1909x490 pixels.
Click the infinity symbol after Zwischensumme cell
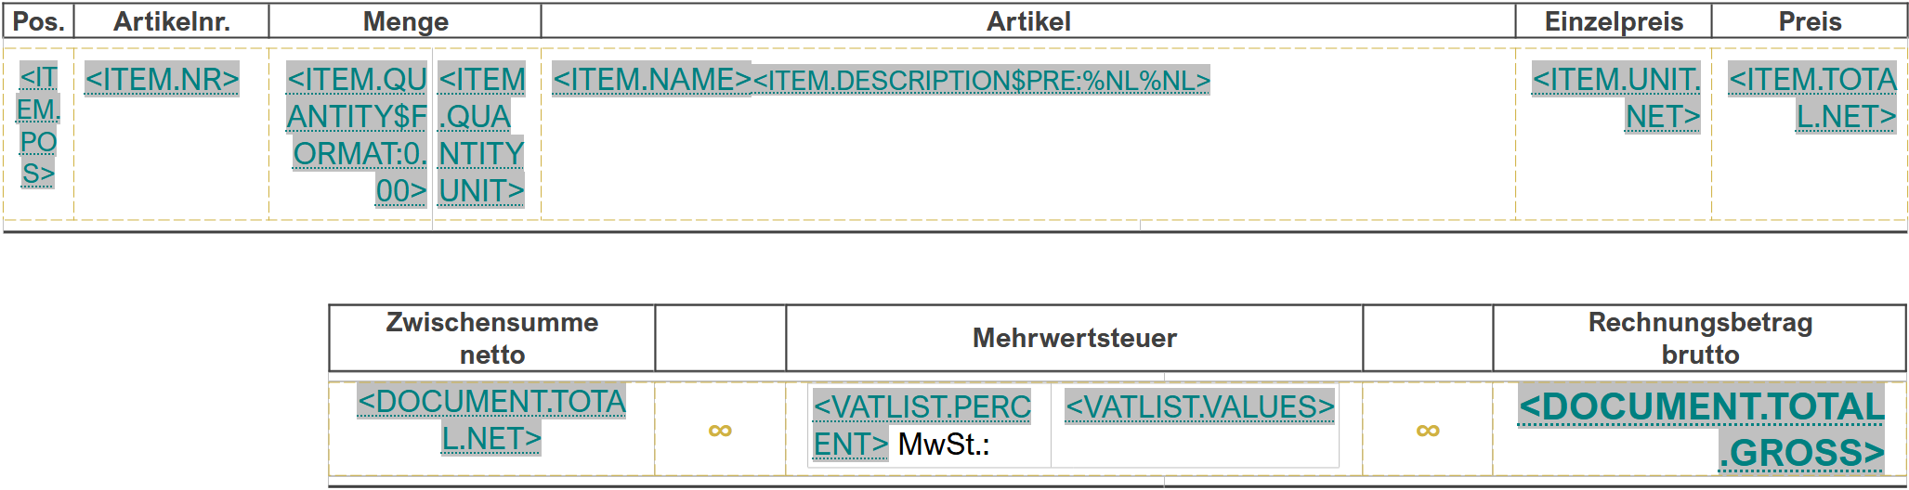click(720, 431)
